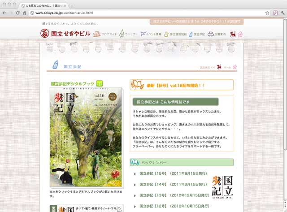Open back number 国立歩記【14号】
The width and height of the screenshot is (287, 212).
173,184
